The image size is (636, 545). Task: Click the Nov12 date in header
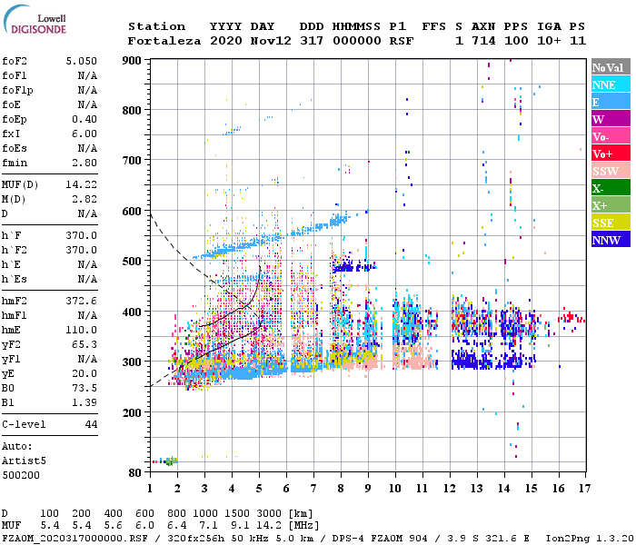[271, 41]
